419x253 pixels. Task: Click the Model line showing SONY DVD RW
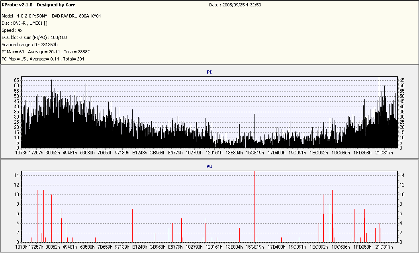pos(51,16)
